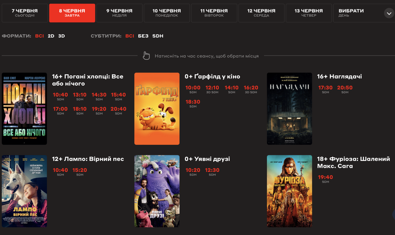Book Фуріоза 19:40 session
The height and width of the screenshot is (235, 395).
coord(326,179)
